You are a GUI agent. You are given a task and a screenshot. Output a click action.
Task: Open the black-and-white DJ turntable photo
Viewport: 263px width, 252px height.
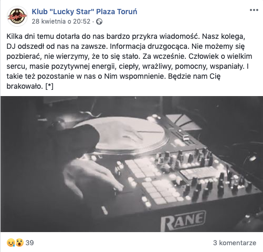click(132, 164)
